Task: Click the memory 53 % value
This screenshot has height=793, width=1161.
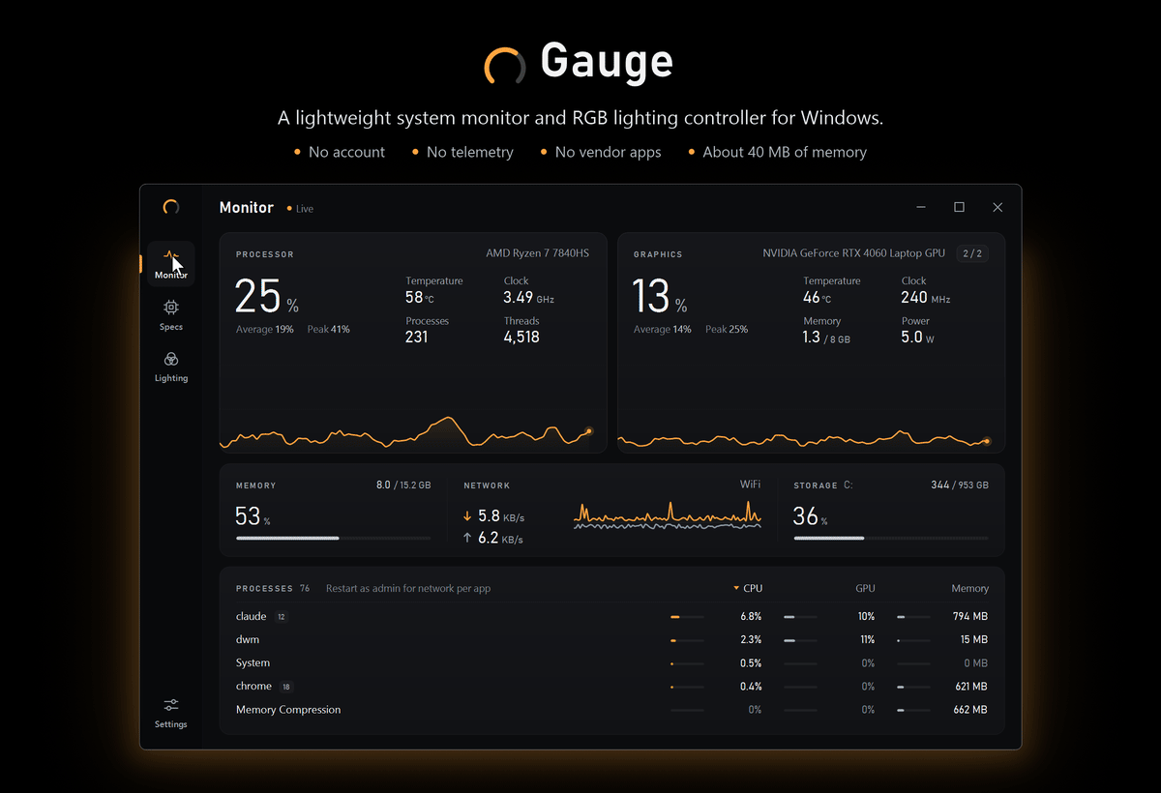Action: 253,516
